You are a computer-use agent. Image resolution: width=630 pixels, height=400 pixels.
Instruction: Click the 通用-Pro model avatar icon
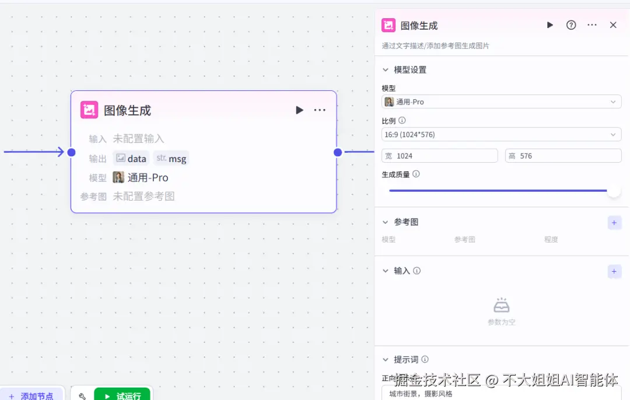(390, 101)
